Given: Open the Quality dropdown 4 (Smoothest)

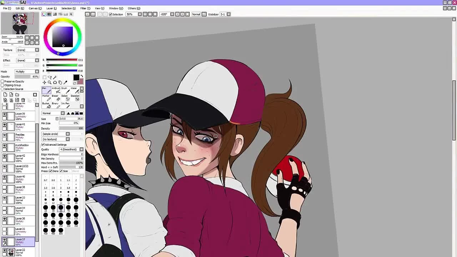Looking at the screenshot, I should [x=71, y=150].
